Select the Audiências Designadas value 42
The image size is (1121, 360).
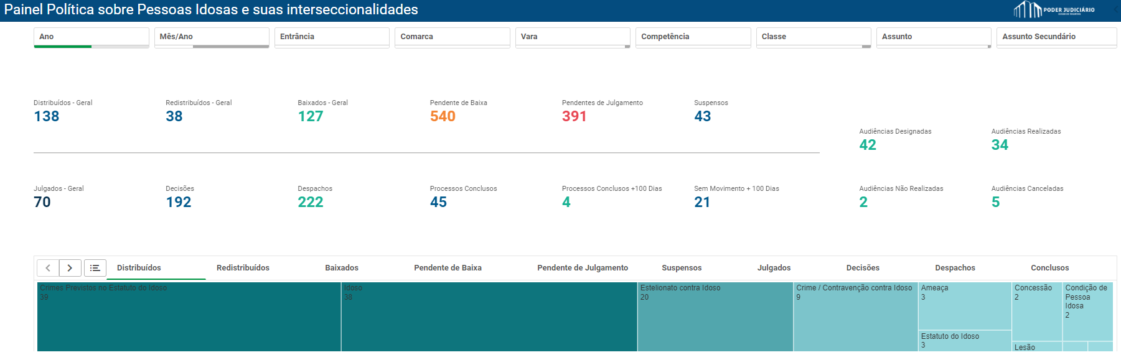click(x=868, y=145)
